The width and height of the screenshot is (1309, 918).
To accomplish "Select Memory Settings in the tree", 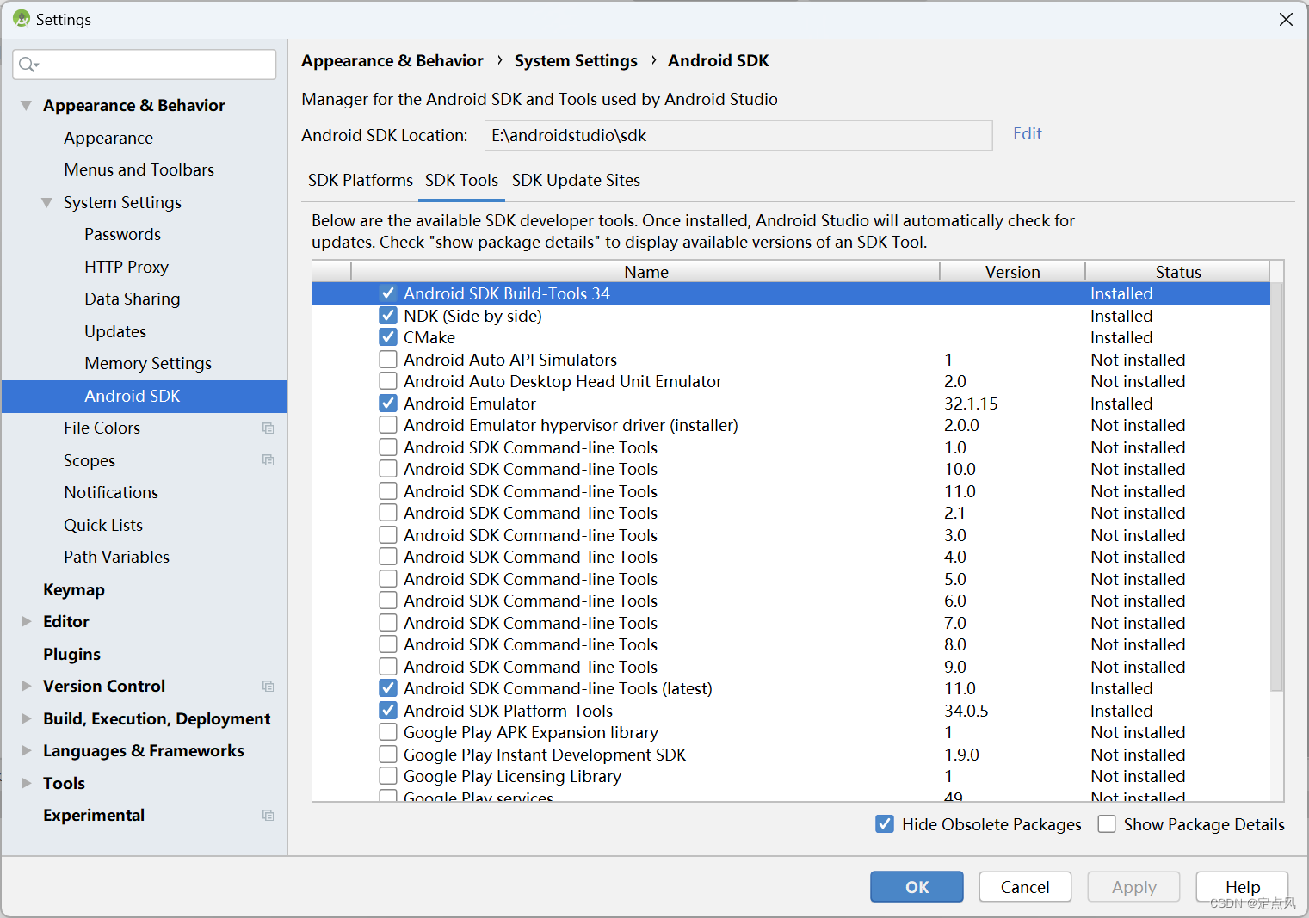I will 148,363.
